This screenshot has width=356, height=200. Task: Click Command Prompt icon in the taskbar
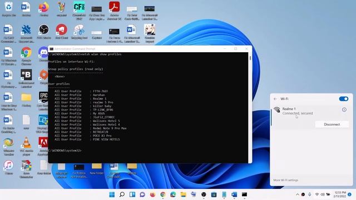pyautogui.click(x=244, y=194)
